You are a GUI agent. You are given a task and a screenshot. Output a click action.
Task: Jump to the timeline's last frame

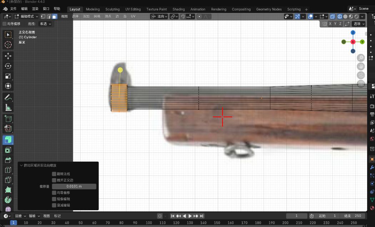click(x=202, y=216)
